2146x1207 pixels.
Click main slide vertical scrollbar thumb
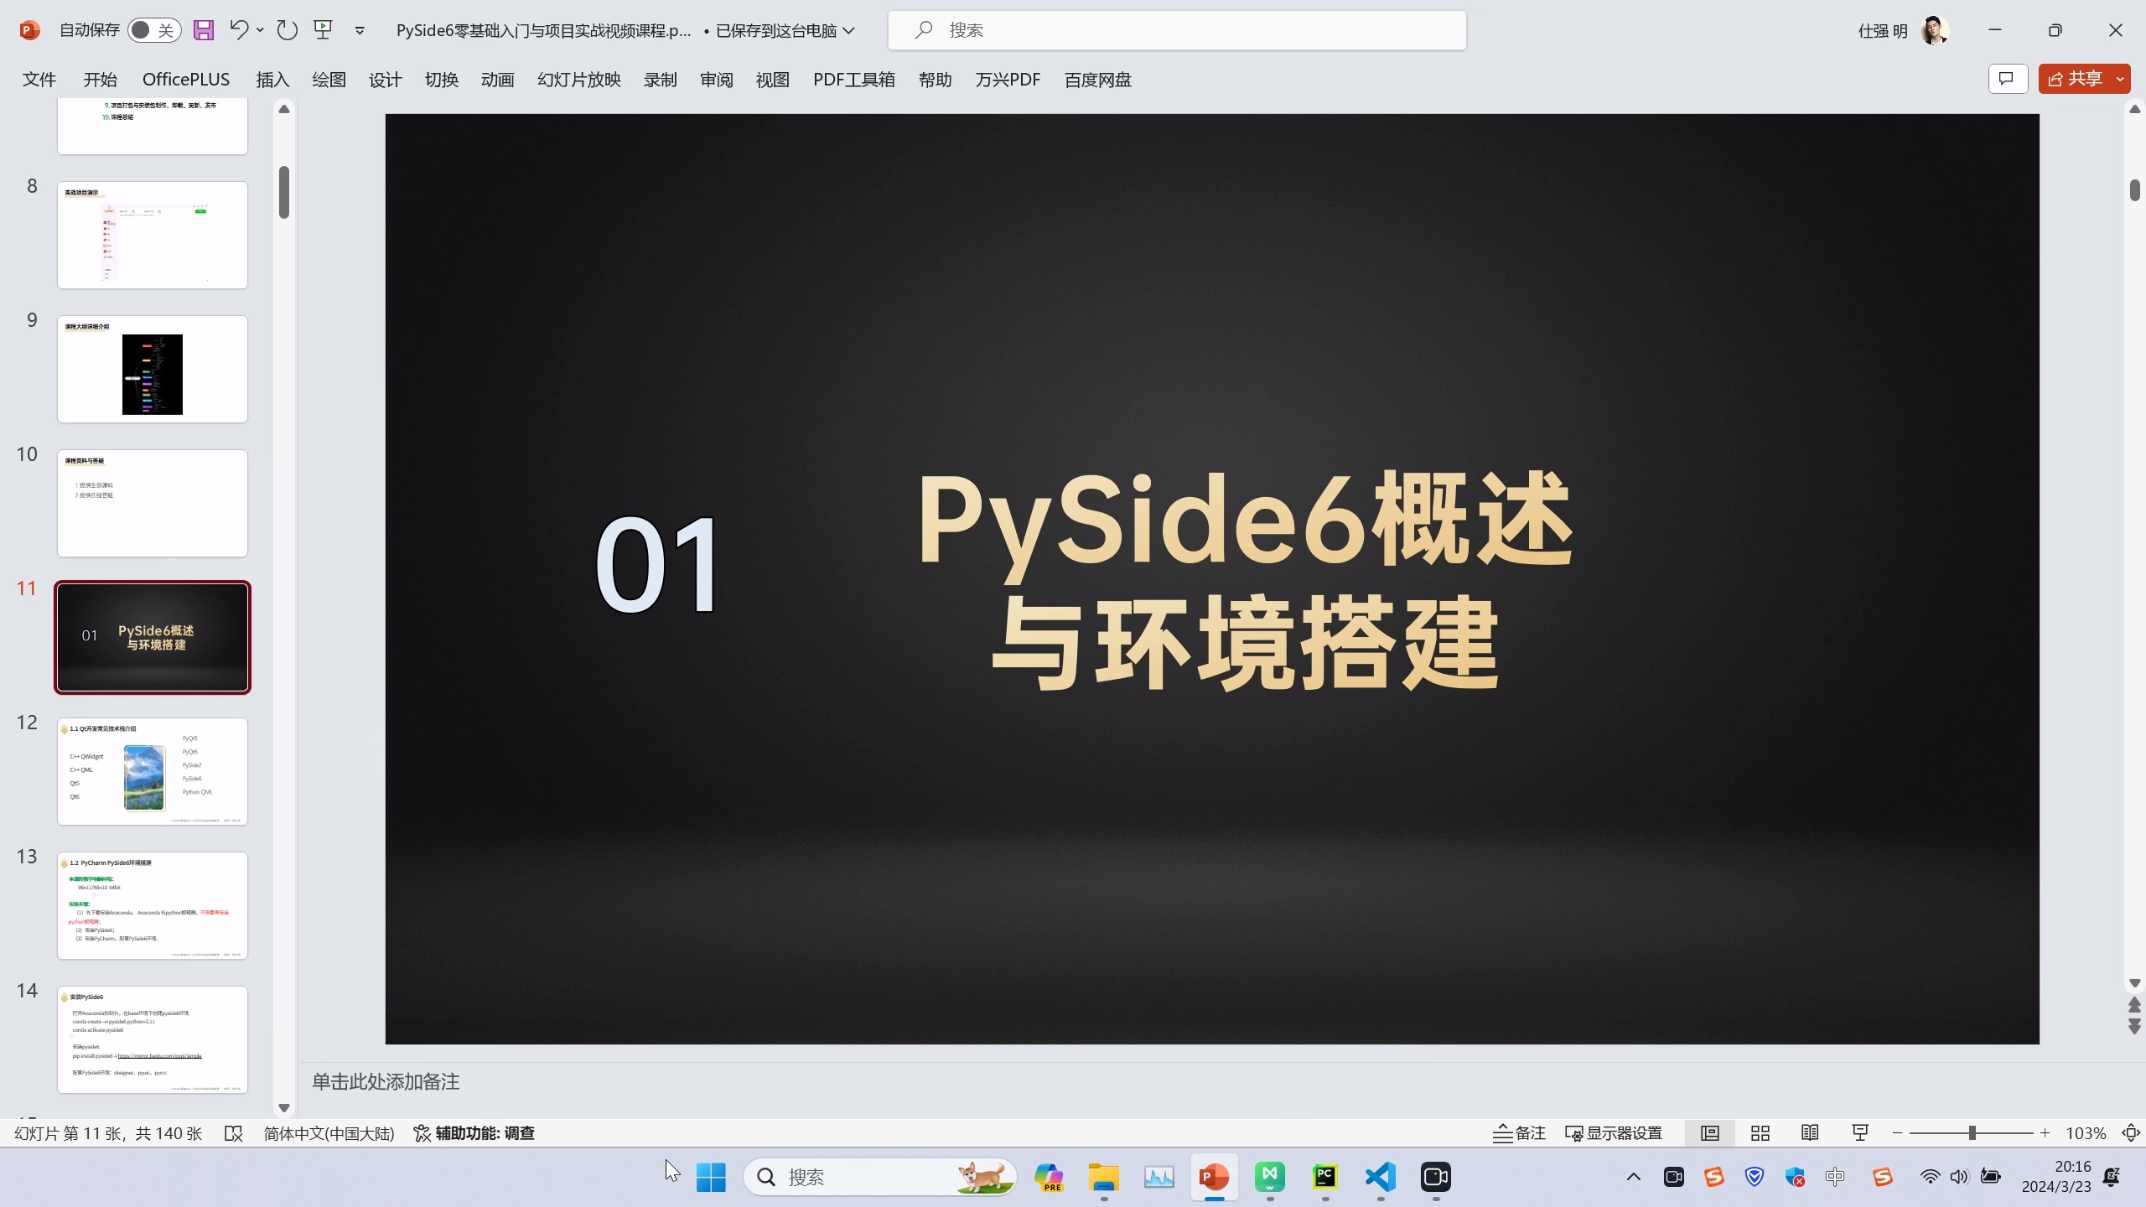[2134, 189]
